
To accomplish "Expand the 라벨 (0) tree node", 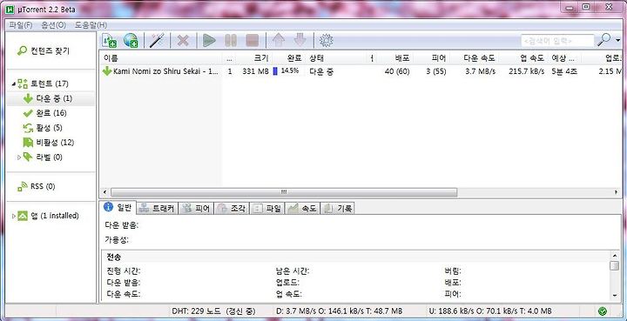I will pyautogui.click(x=19, y=157).
